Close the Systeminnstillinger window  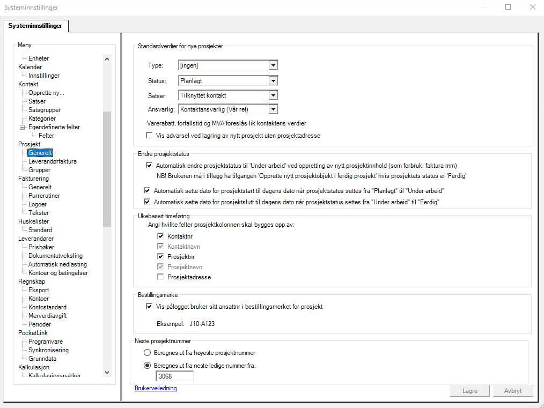point(533,7)
